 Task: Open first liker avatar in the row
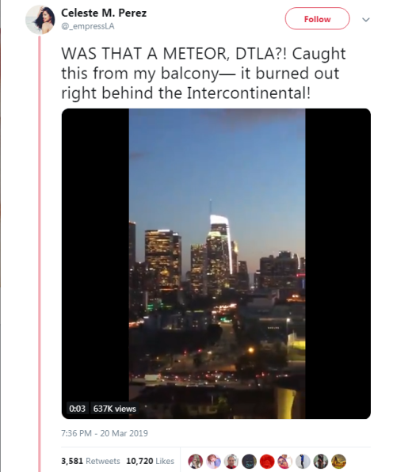(x=196, y=461)
